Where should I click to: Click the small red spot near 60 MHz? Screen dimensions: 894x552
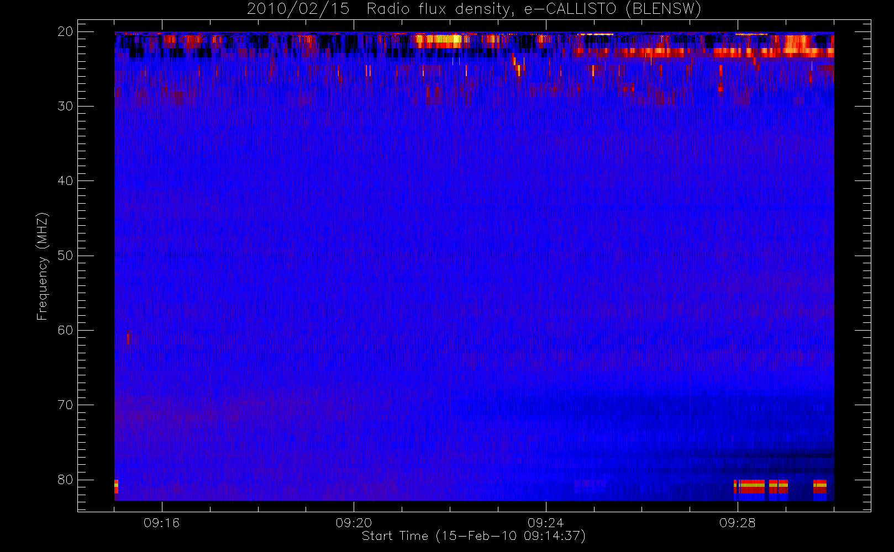point(128,338)
